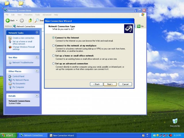Click the safely remove hardware tray icon
Viewport: 184px width, 138px height.
coord(155,135)
